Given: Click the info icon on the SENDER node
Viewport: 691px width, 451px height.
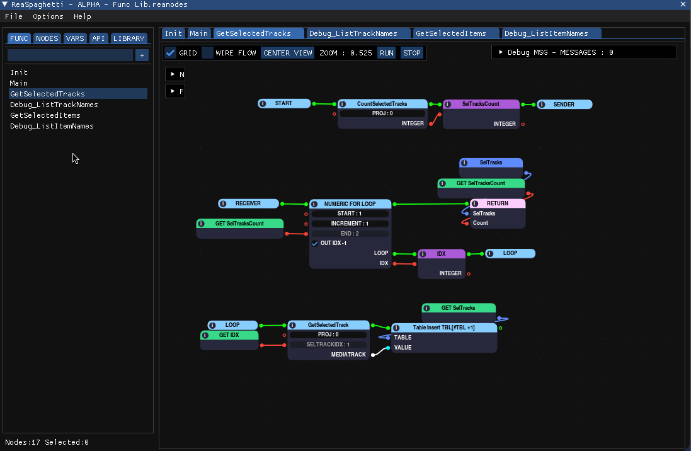Looking at the screenshot, I should click(542, 105).
